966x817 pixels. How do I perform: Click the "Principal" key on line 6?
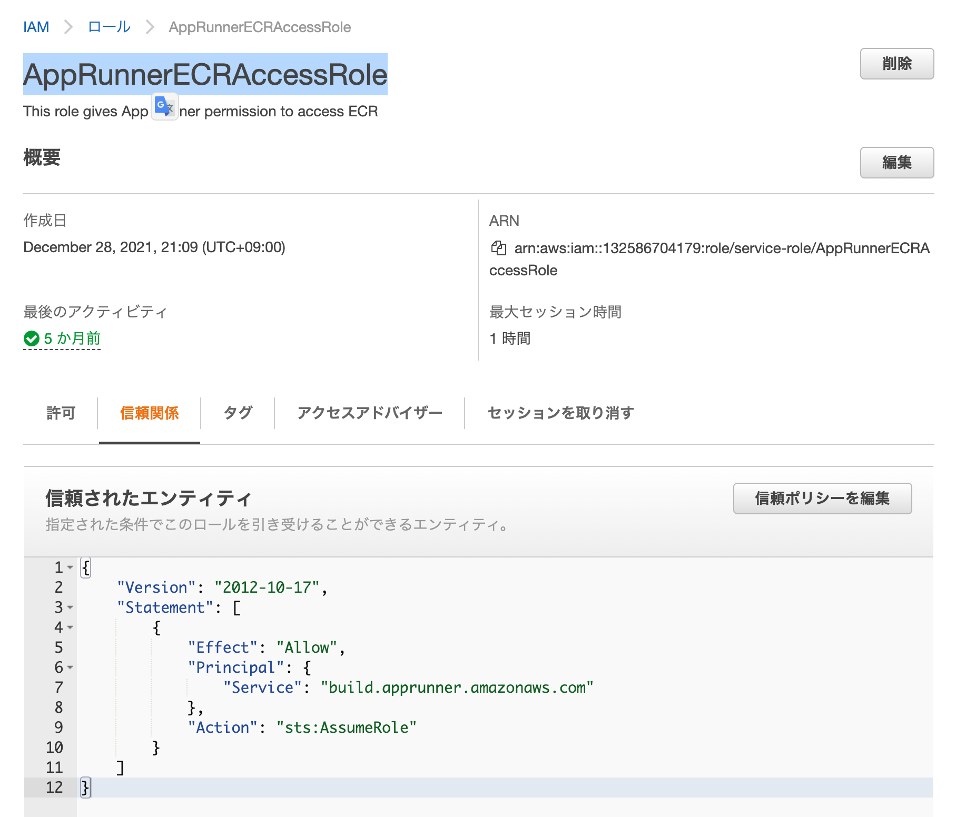tap(235, 667)
